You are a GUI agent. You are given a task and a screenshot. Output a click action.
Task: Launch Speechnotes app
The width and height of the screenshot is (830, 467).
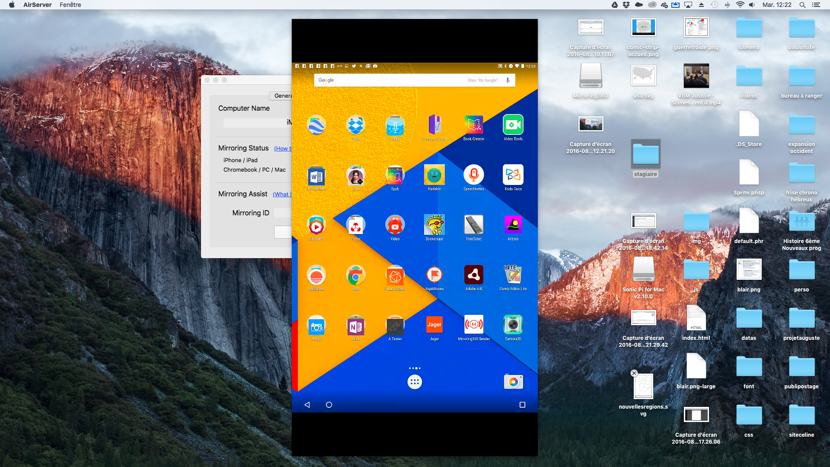[473, 176]
